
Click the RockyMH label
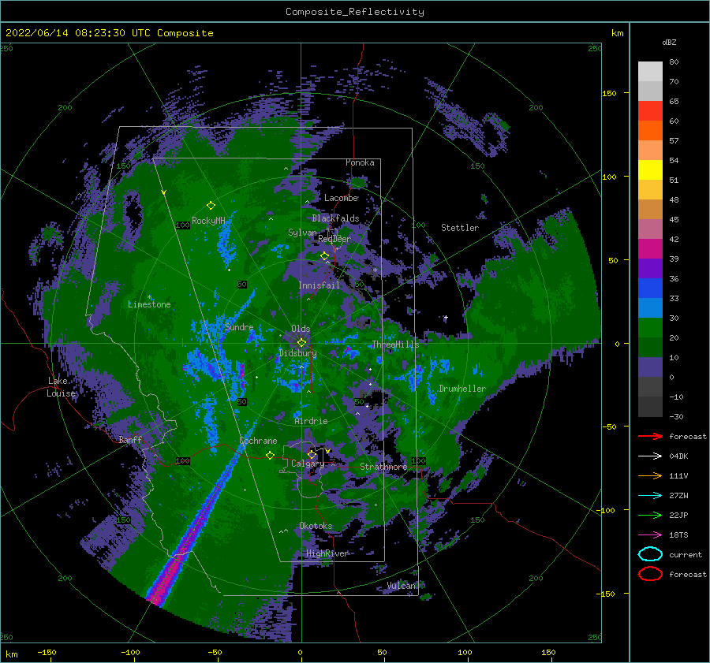click(x=208, y=221)
